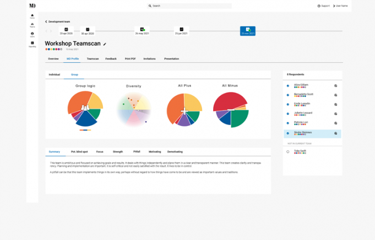Open the Print PDF tab
This screenshot has width=375, height=240.
(130, 58)
